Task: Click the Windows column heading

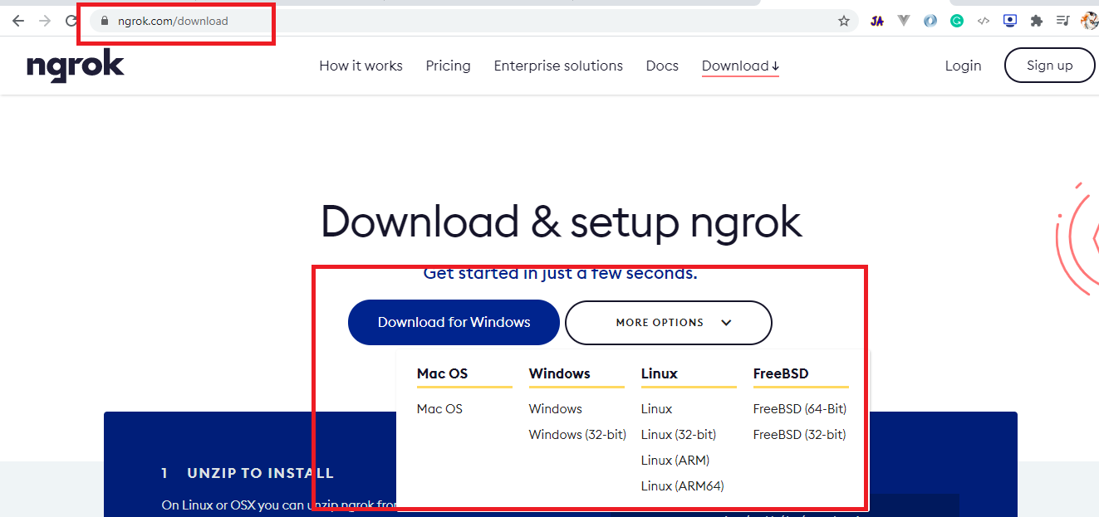Action: click(559, 373)
